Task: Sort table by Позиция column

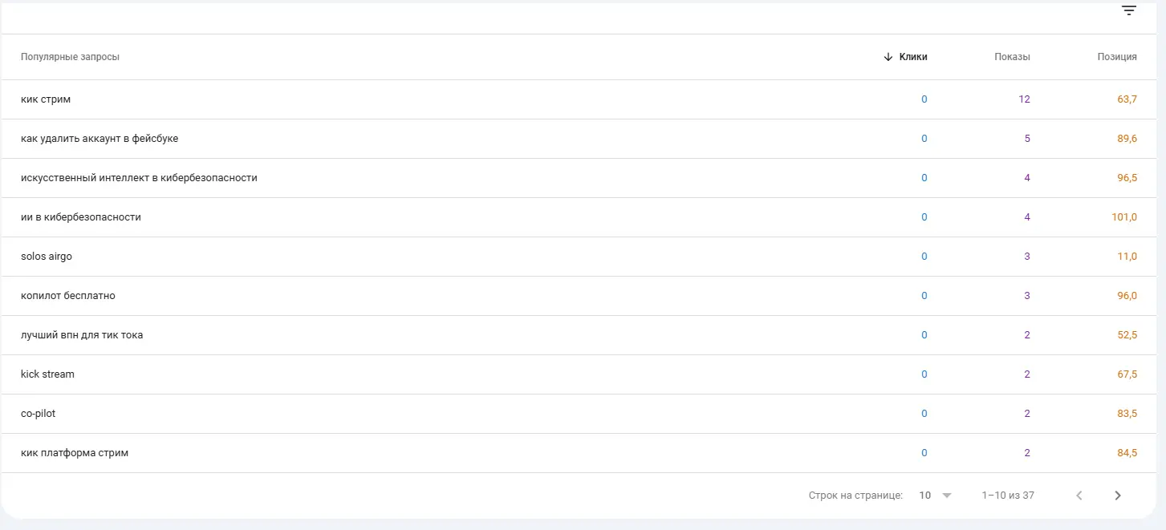Action: tap(1117, 57)
